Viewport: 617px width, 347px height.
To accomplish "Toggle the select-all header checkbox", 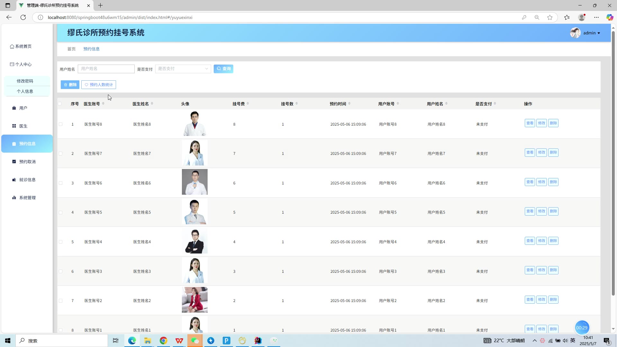I will [60, 103].
